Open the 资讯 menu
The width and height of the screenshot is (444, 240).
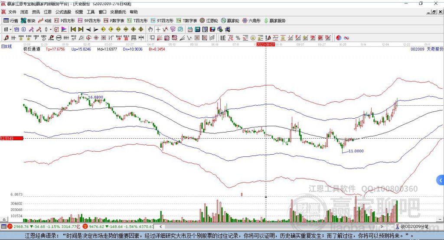(36, 12)
